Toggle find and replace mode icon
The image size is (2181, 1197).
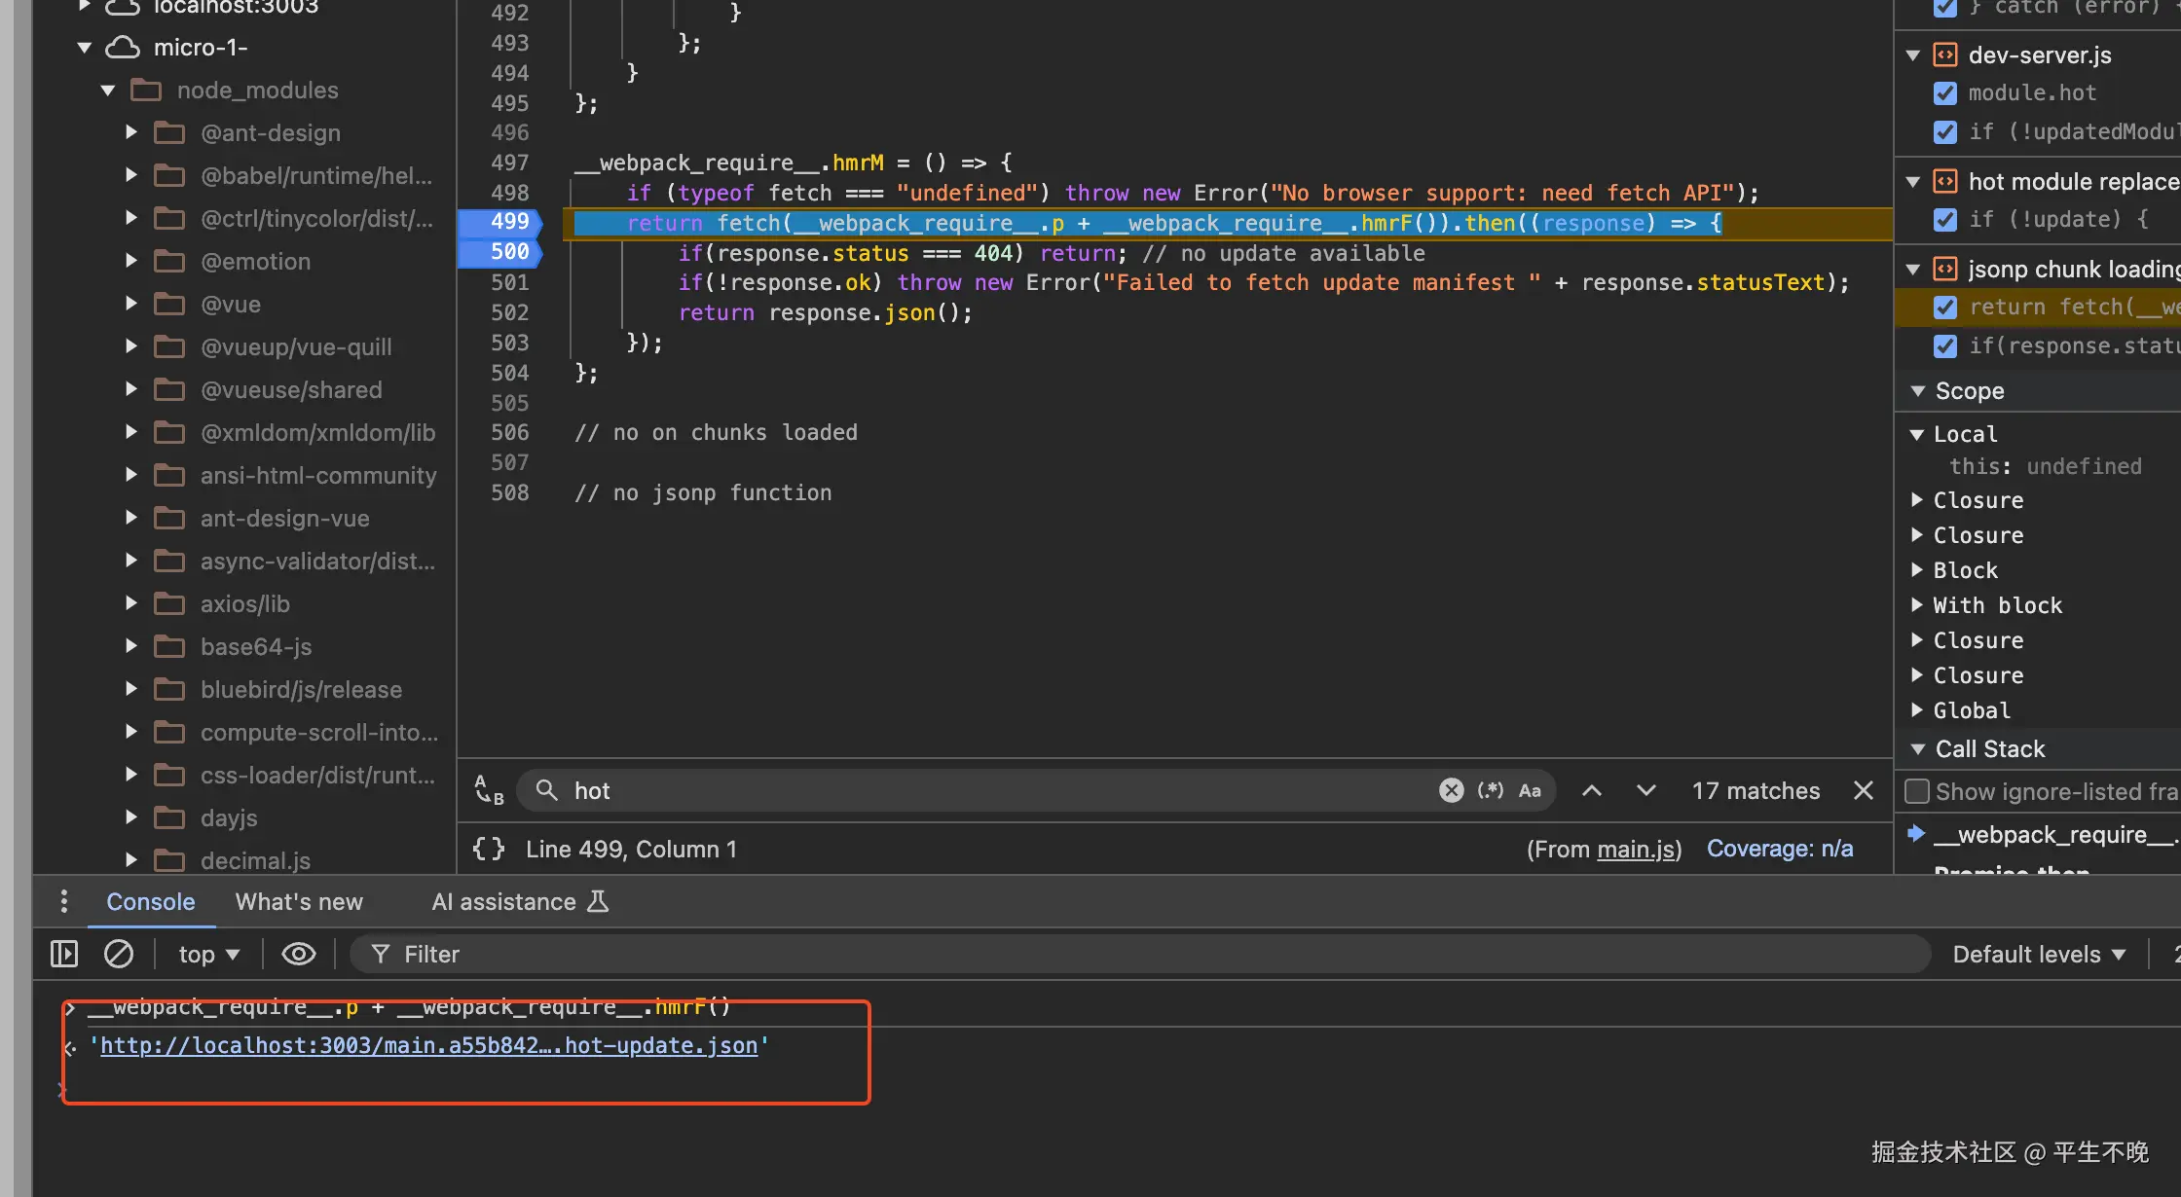(489, 790)
